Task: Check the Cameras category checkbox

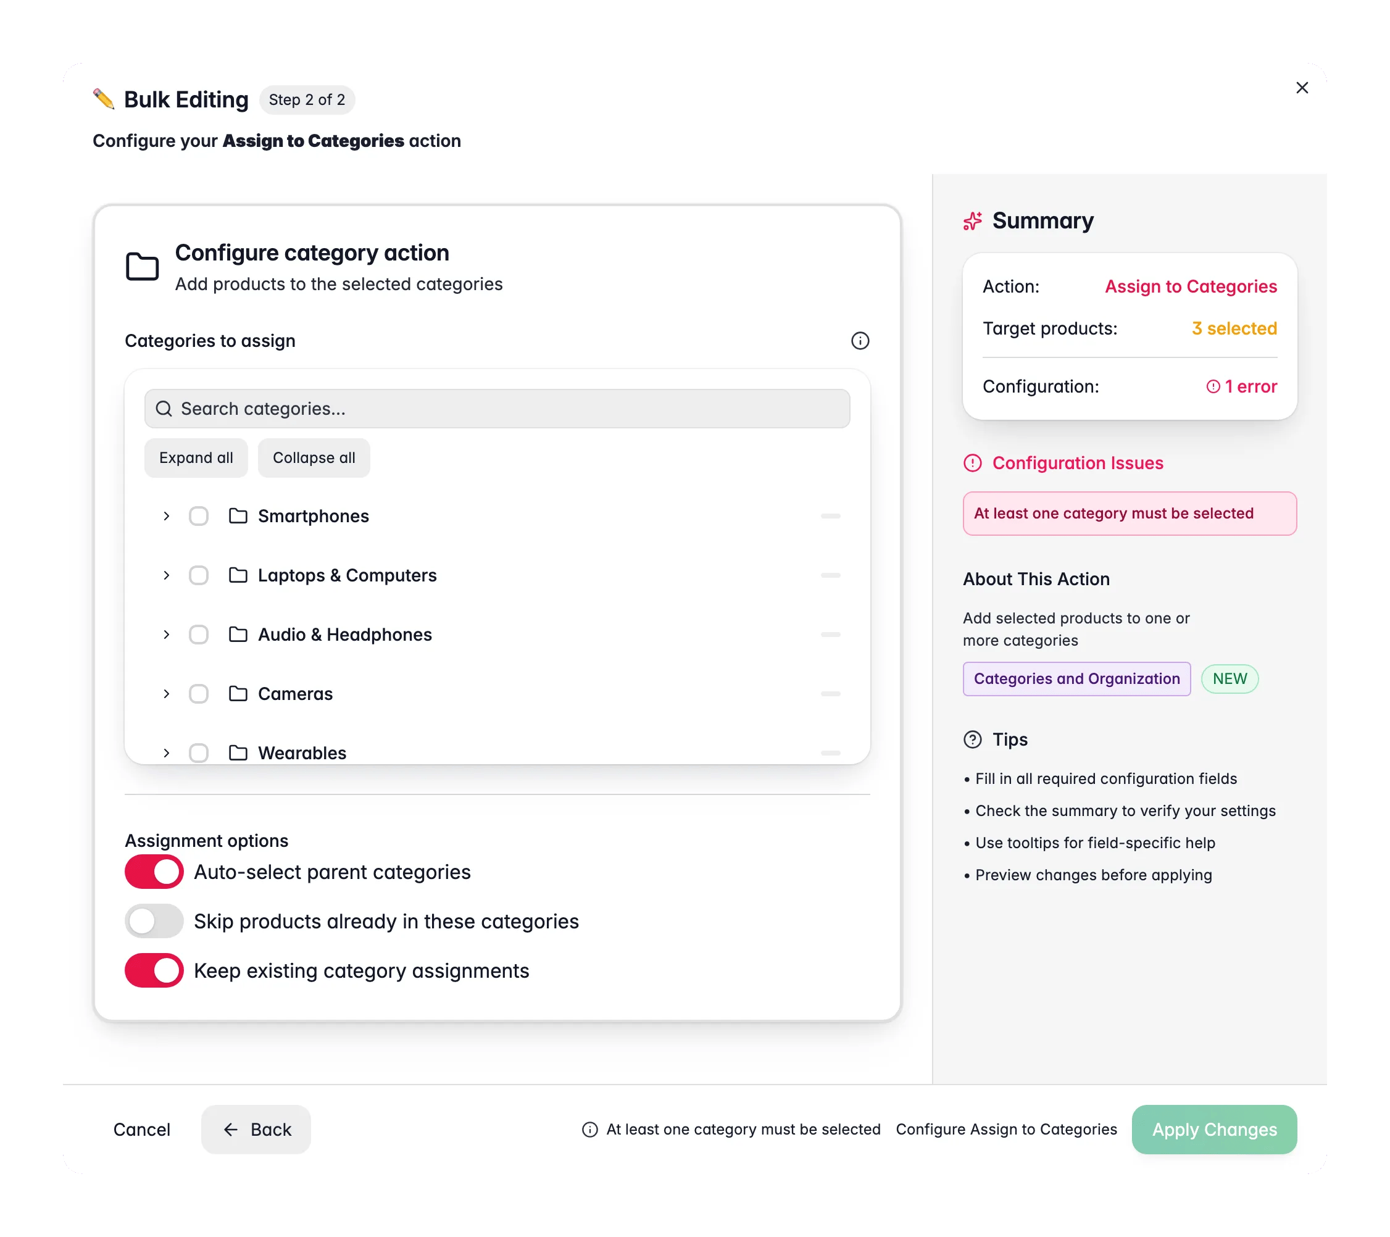Action: pyautogui.click(x=199, y=694)
